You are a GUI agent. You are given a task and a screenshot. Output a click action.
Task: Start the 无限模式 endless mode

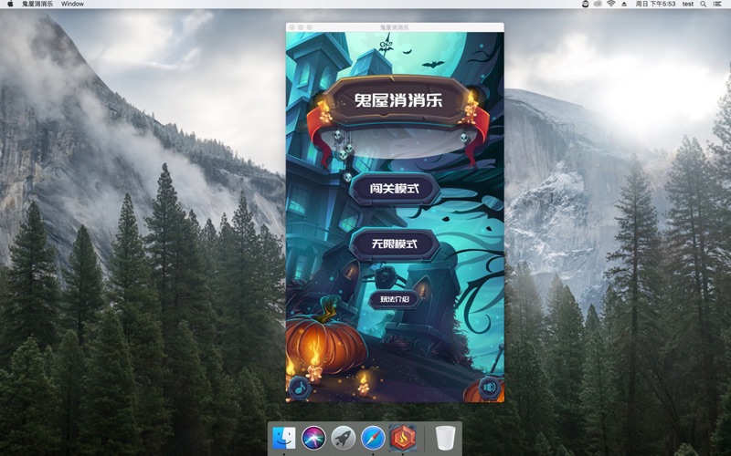click(x=395, y=244)
